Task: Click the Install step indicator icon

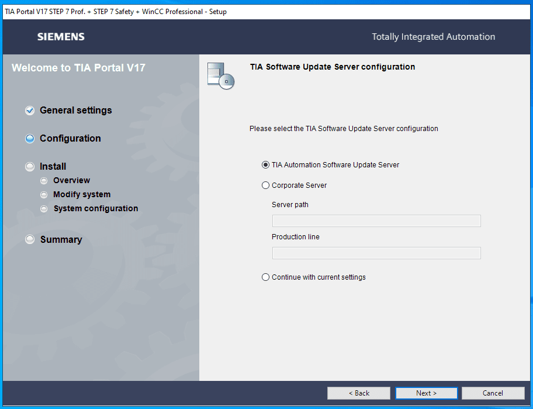Action: tap(30, 167)
